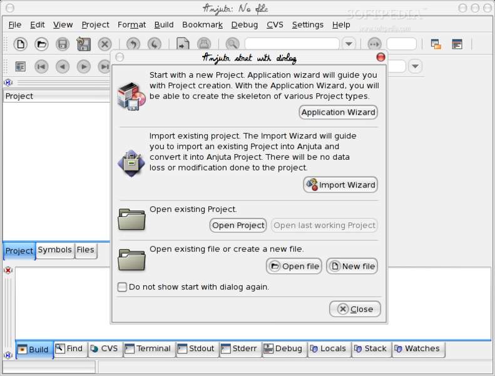The width and height of the screenshot is (495, 376).
Task: Switch to Files tab in side pane
Action: (86, 250)
